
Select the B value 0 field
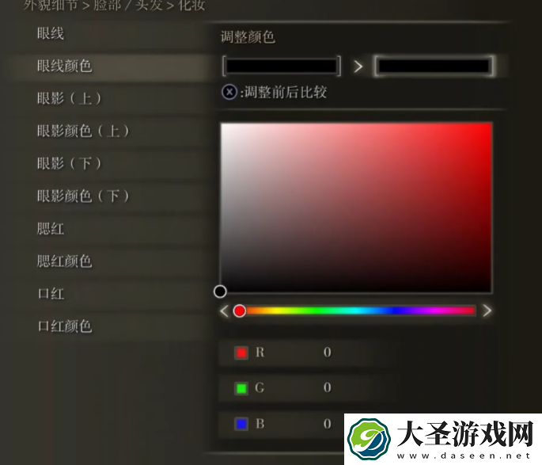(327, 424)
